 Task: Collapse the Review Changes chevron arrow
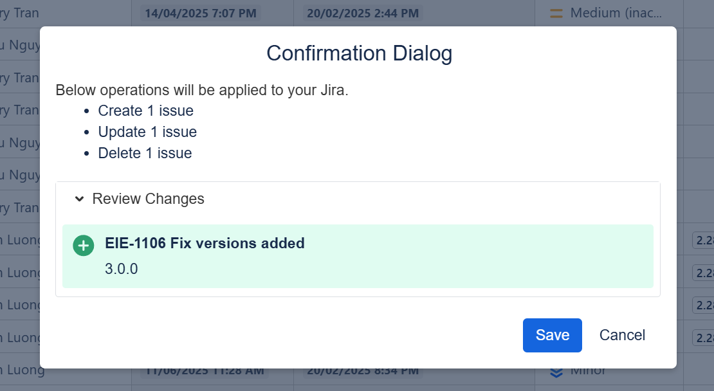click(79, 199)
